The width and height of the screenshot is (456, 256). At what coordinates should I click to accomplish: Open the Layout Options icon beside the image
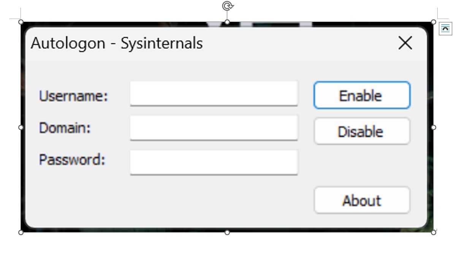click(x=445, y=28)
